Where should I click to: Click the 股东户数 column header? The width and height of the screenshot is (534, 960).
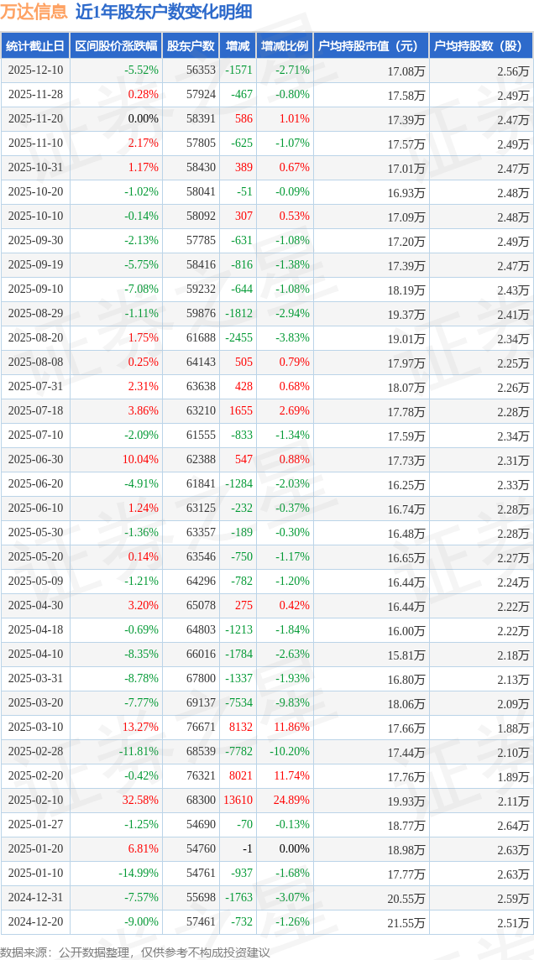point(191,46)
